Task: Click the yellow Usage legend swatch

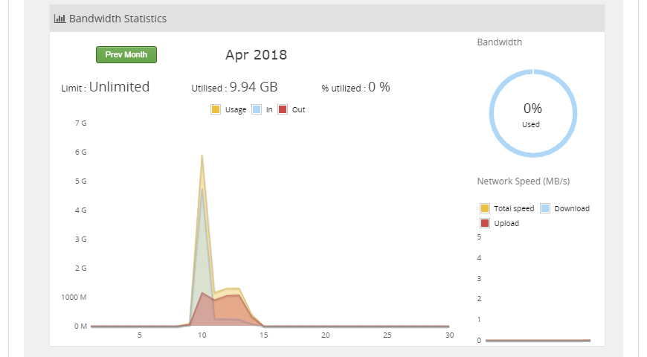Action: coord(216,109)
